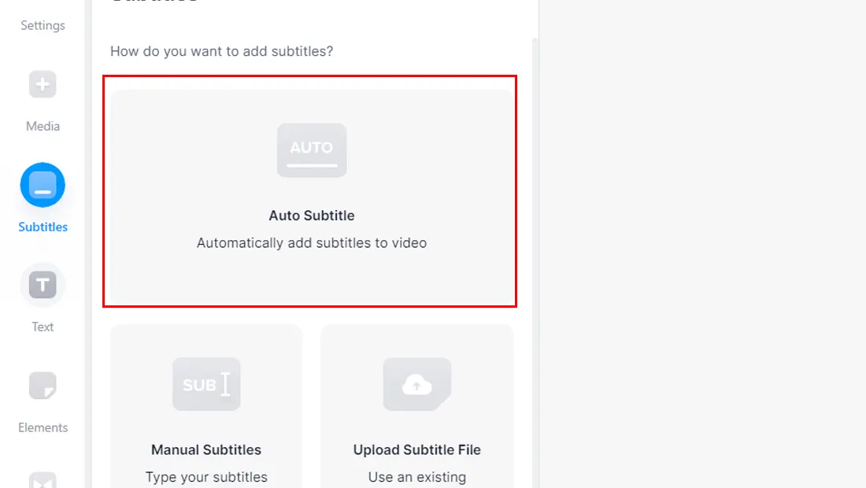
Task: Click the SUB manual subtitles icon
Action: tap(206, 384)
